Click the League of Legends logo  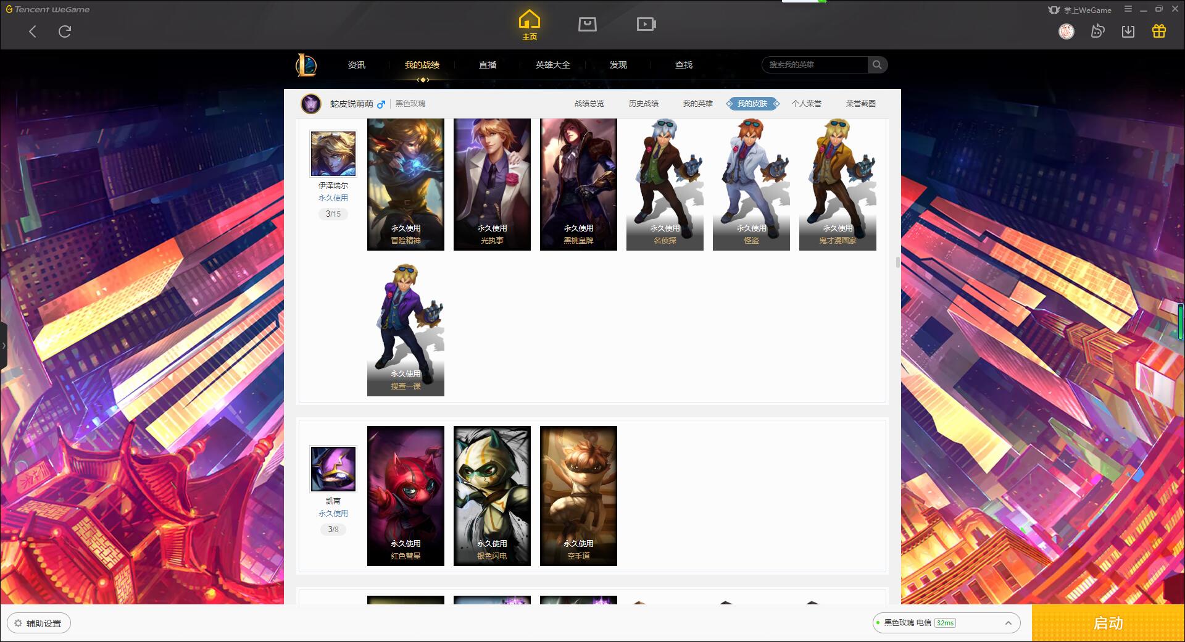click(306, 65)
